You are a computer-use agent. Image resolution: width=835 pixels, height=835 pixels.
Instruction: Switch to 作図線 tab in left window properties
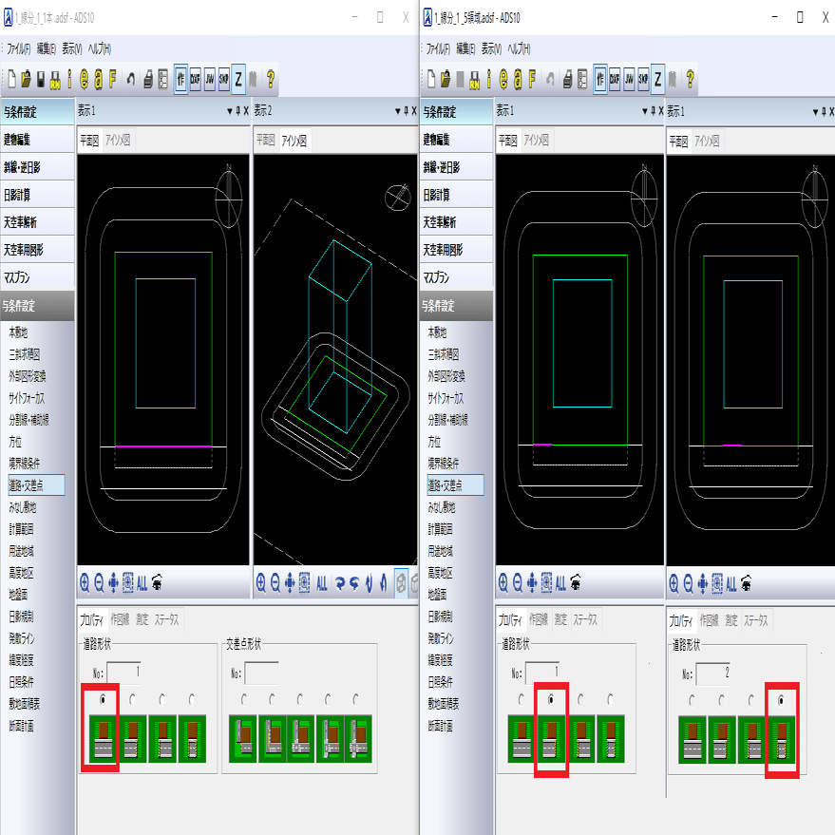click(x=120, y=619)
